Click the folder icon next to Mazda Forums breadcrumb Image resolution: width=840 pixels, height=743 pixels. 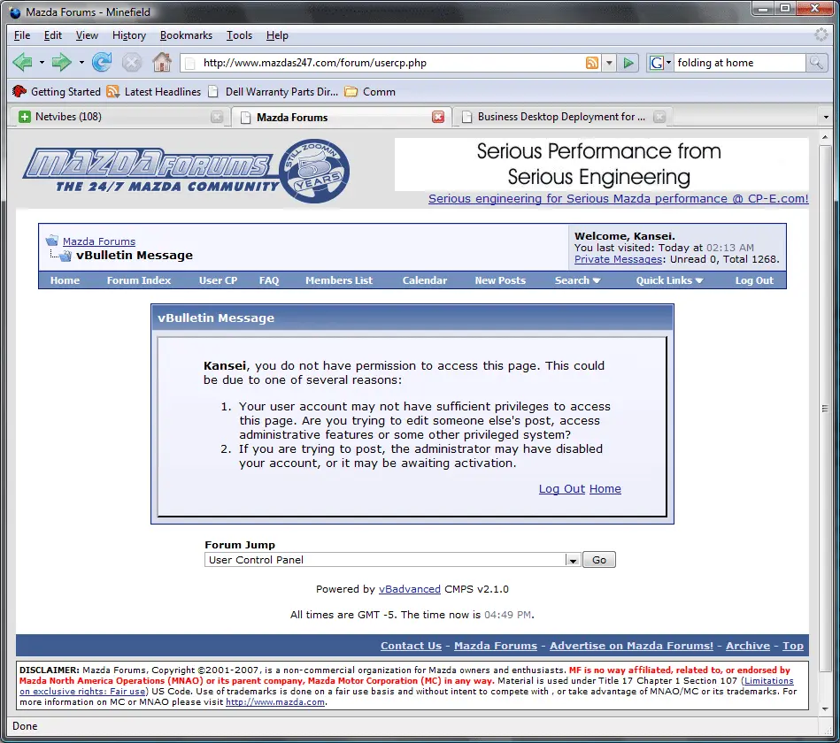point(52,241)
